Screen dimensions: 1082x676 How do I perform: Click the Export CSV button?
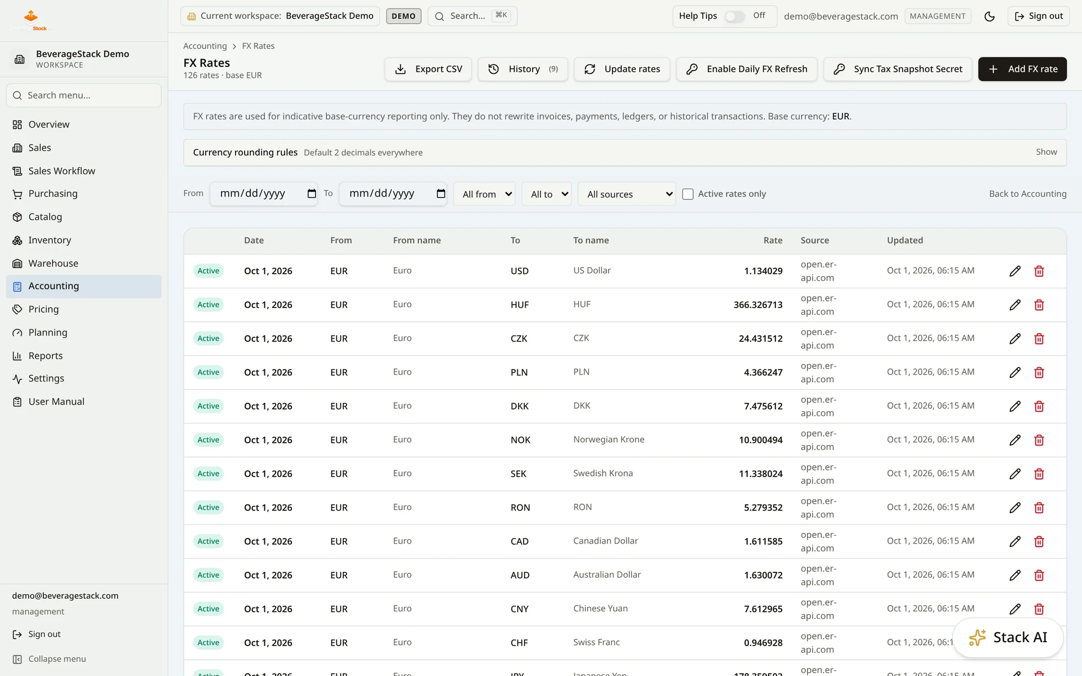tap(428, 69)
